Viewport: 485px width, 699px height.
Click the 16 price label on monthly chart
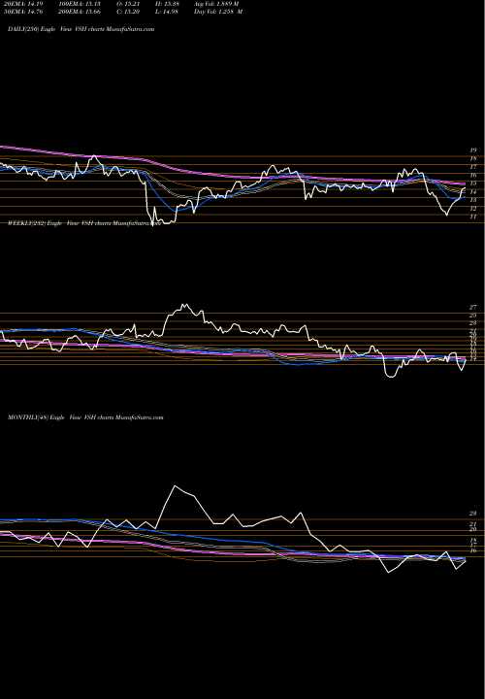pyautogui.click(x=473, y=551)
